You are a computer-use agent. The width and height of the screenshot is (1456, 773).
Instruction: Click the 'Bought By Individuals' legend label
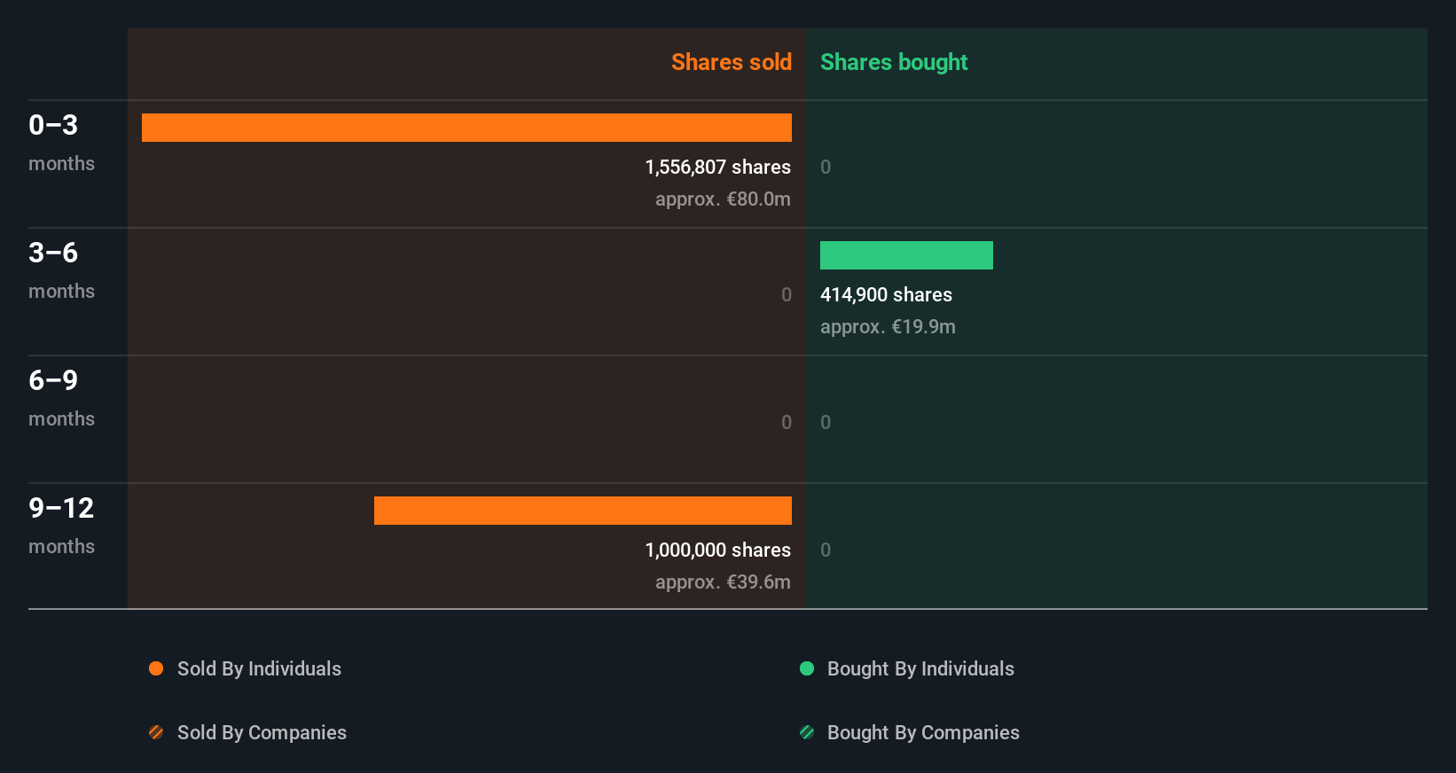pos(920,668)
